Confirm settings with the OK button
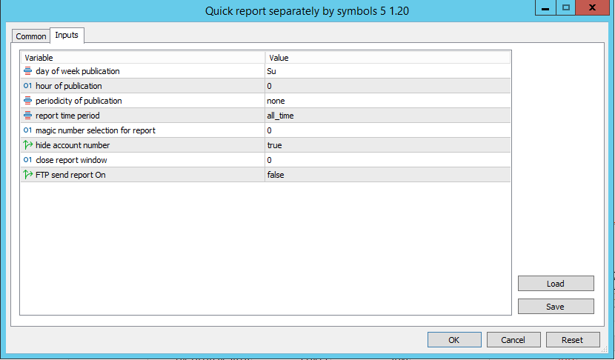The width and height of the screenshot is (615, 360). pos(453,340)
